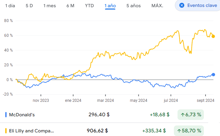Viewport: 220px width, 136px height.
Task: Click the Eli Lilly yellow color marker
Action: [6, 131]
